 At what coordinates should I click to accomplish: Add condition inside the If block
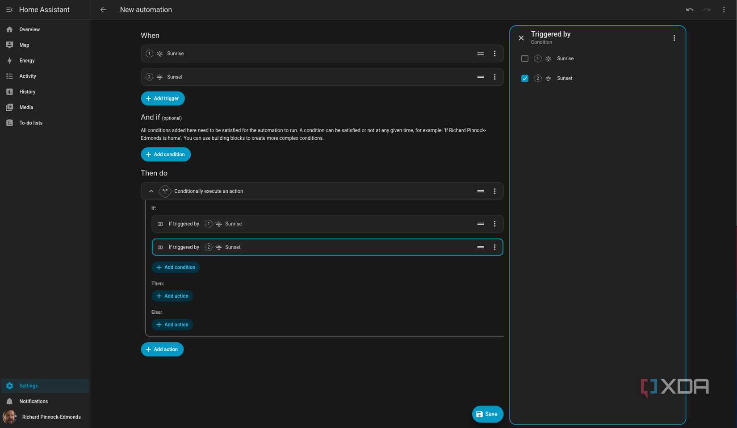tap(176, 267)
